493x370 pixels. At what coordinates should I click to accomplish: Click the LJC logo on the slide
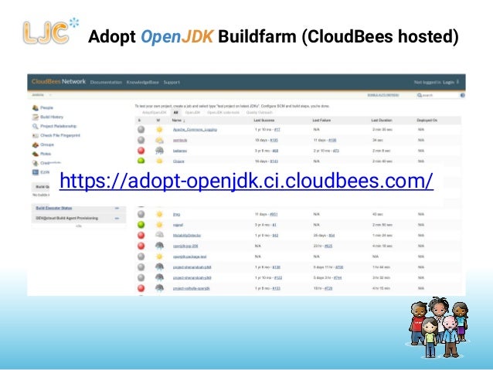tap(50, 31)
